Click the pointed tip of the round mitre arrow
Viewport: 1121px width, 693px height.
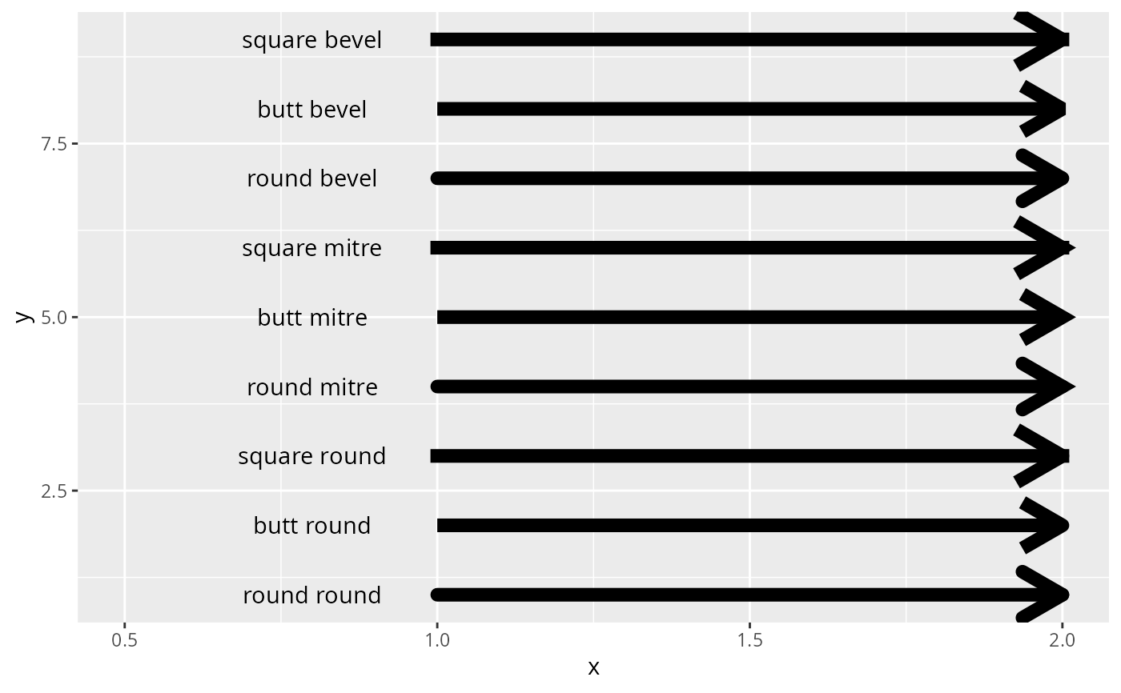tap(1071, 387)
